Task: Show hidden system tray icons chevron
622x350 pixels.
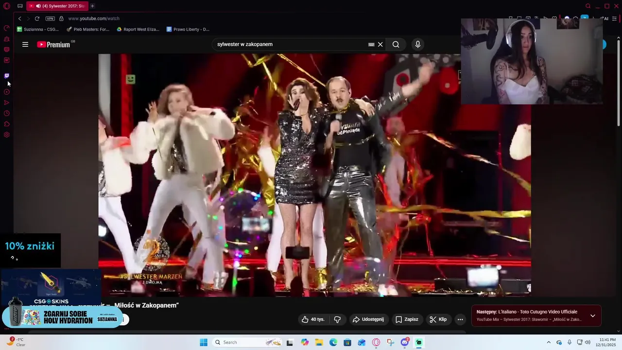Action: click(549, 342)
